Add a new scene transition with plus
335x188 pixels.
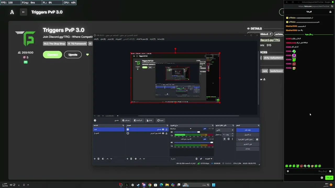point(224,139)
